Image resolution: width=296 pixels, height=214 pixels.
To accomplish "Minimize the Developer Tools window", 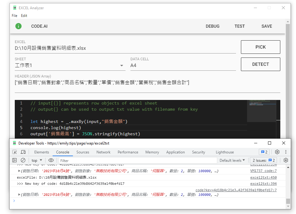I will (x=256, y=143).
